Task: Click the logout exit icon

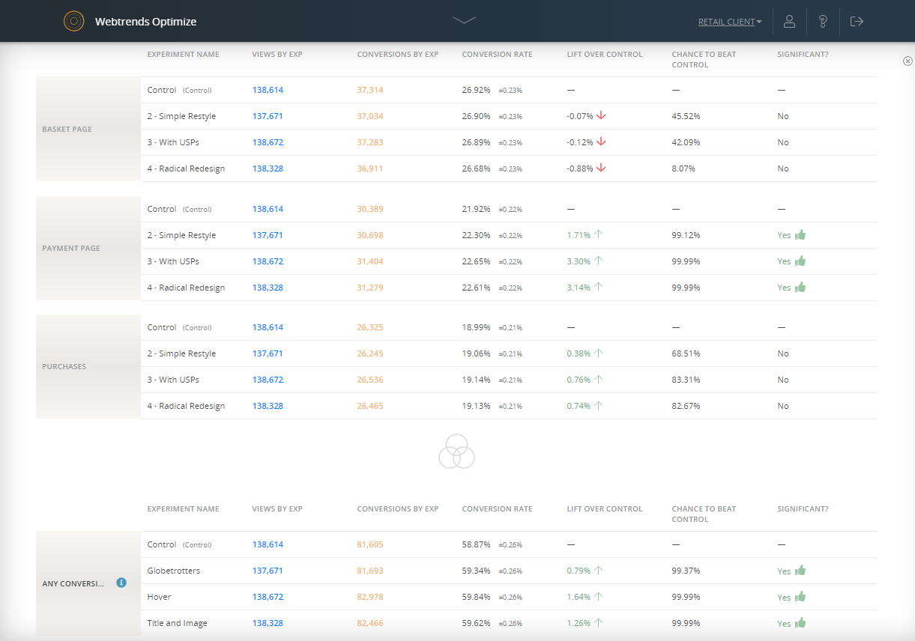Action: click(857, 21)
